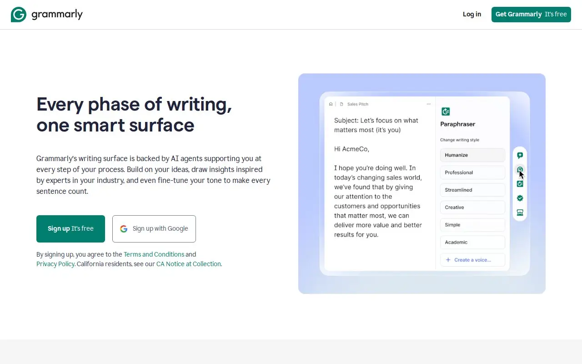Click the Grammarly logo in the header
The image size is (582, 364).
[x=47, y=15]
